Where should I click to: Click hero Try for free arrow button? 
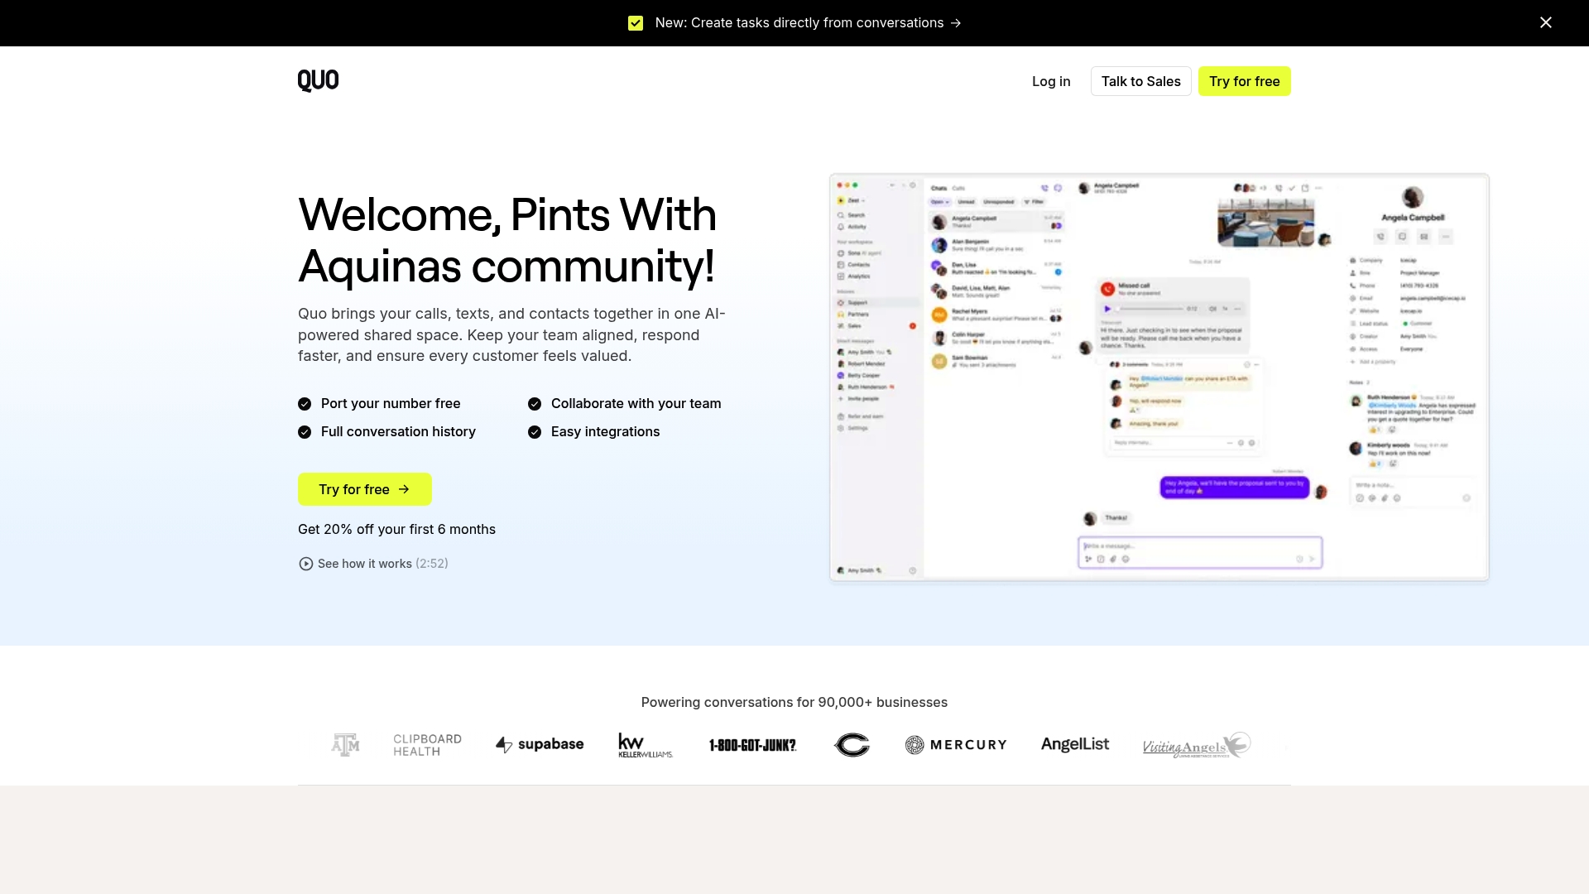(364, 489)
